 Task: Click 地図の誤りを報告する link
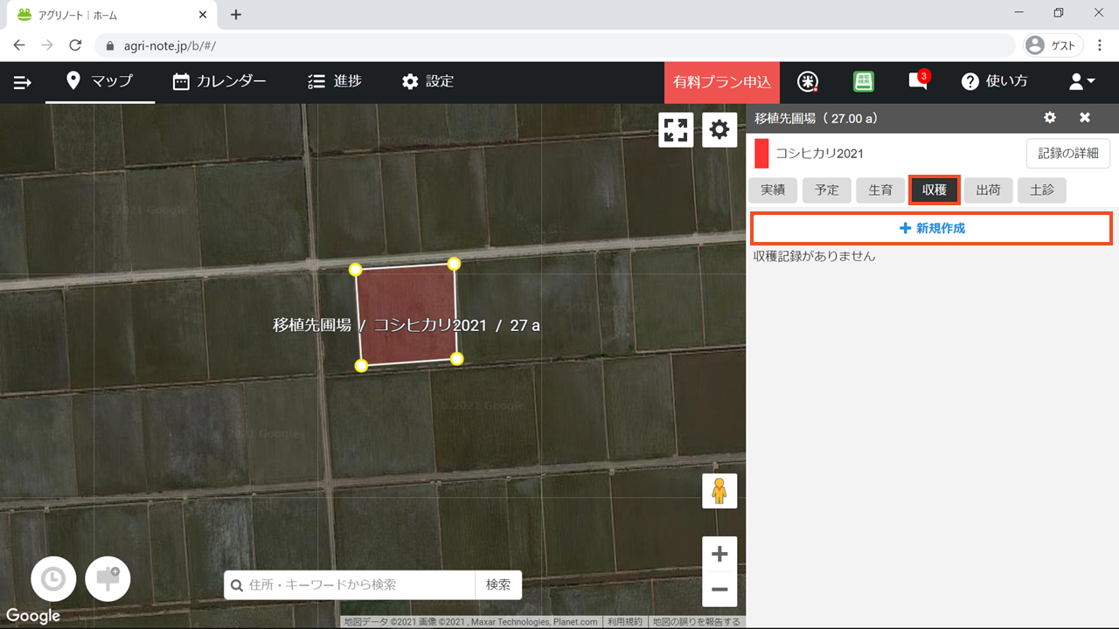(697, 622)
